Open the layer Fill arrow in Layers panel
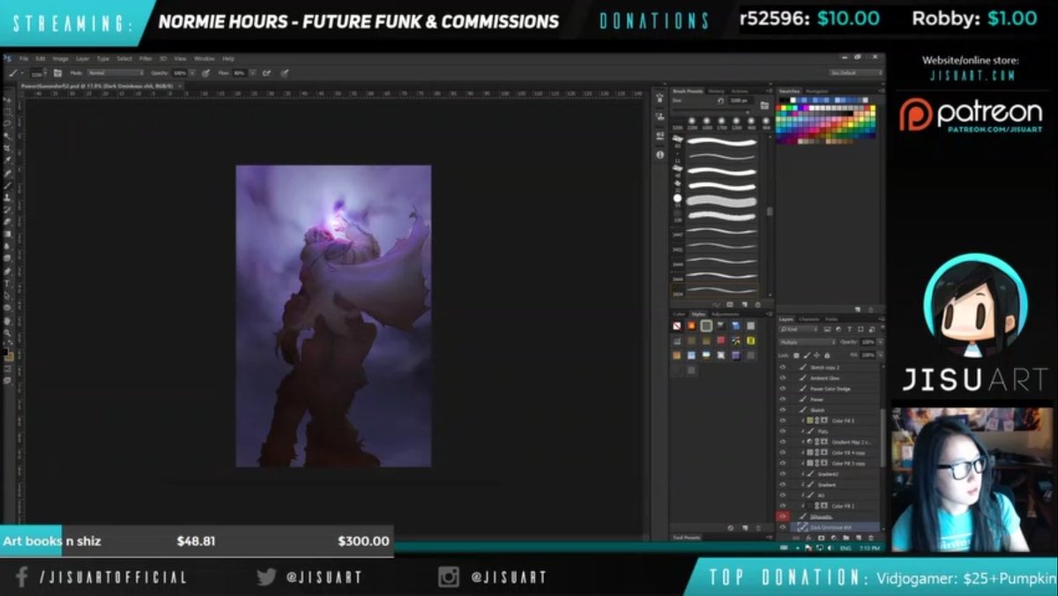This screenshot has width=1058, height=596. [x=880, y=355]
